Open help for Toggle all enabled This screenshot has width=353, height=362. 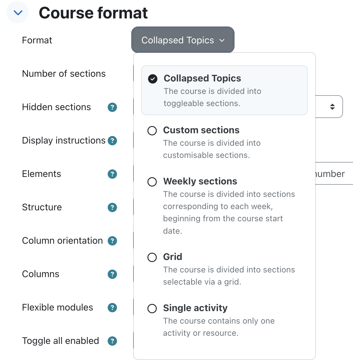click(x=112, y=341)
